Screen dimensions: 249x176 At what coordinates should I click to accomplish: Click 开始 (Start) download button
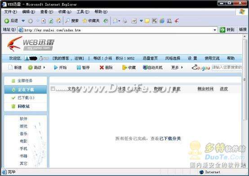pyautogui.click(x=60, y=68)
